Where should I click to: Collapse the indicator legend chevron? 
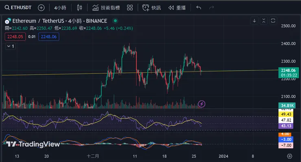pyautogui.click(x=10, y=46)
